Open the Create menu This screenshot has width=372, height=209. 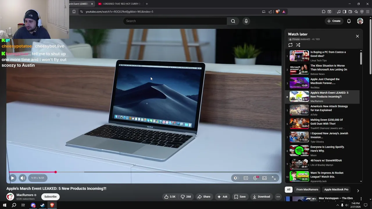coord(334,21)
